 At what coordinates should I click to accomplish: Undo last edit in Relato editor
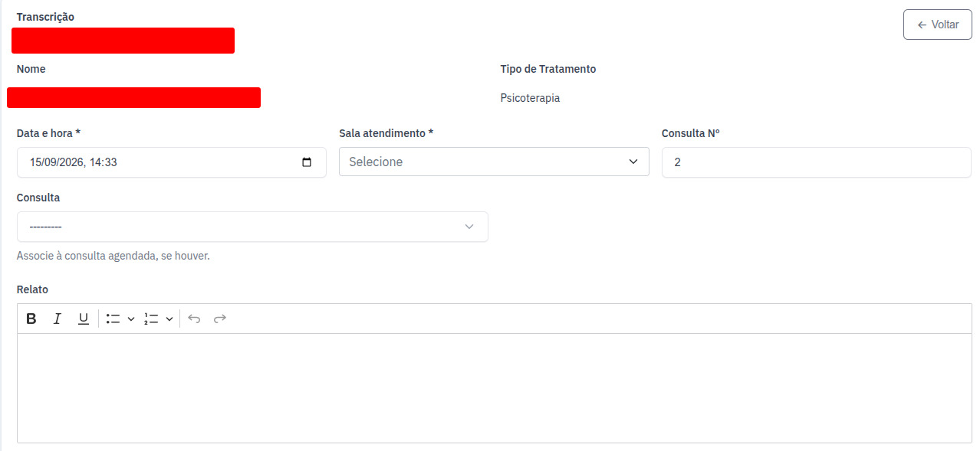click(x=194, y=319)
